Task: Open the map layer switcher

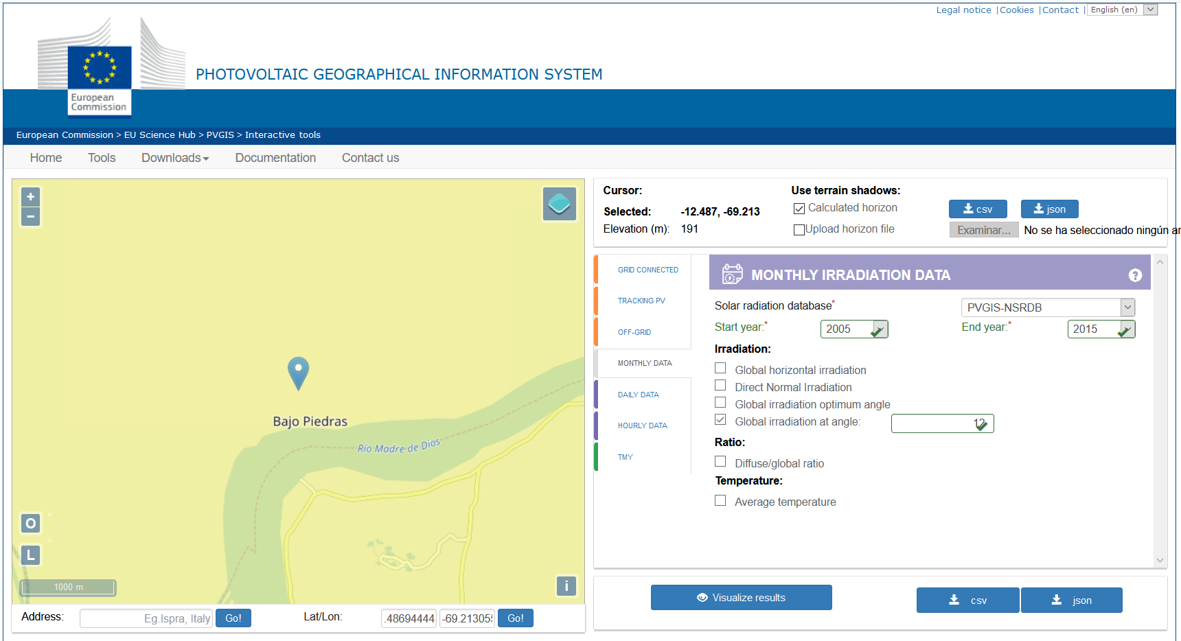Action: click(559, 204)
